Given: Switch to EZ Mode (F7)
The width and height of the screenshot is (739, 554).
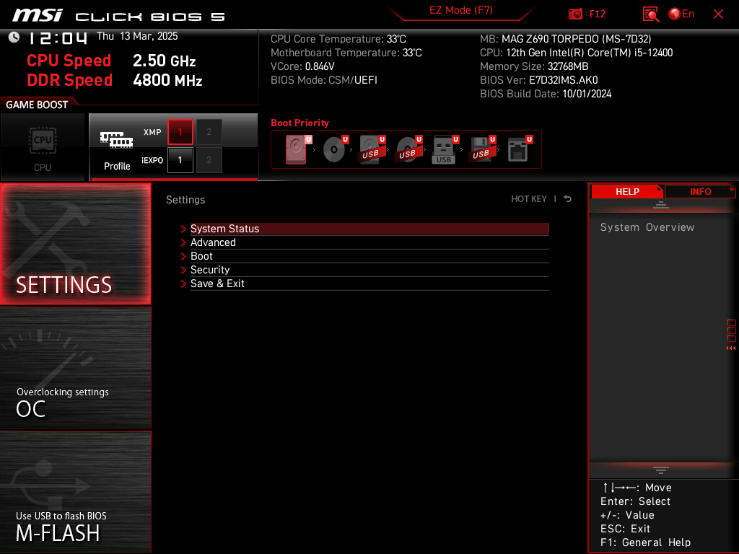Looking at the screenshot, I should click(x=460, y=10).
